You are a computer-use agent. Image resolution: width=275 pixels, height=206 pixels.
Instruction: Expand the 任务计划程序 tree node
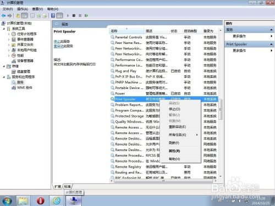click(9, 34)
